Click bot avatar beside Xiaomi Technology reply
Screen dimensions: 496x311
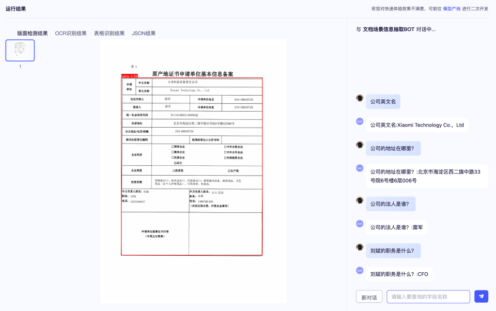360,121
